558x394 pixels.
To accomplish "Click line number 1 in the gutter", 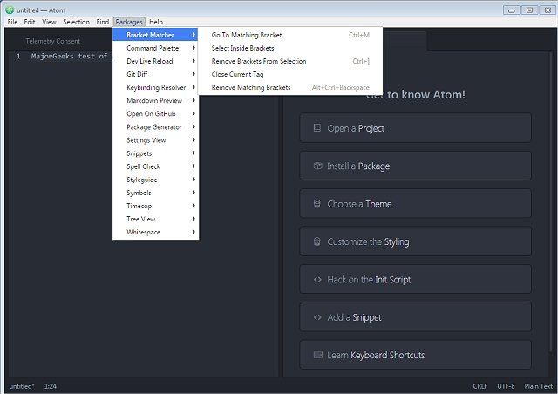I will click(18, 57).
